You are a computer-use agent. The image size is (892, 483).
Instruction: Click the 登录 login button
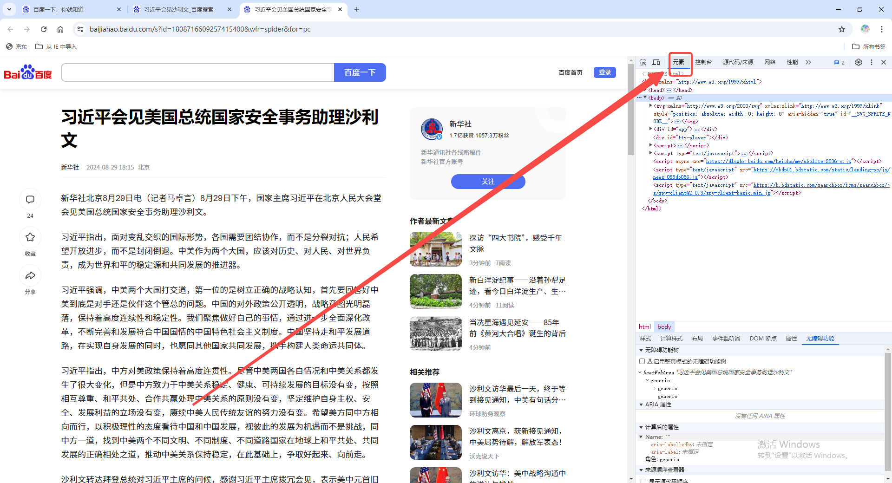coord(604,72)
